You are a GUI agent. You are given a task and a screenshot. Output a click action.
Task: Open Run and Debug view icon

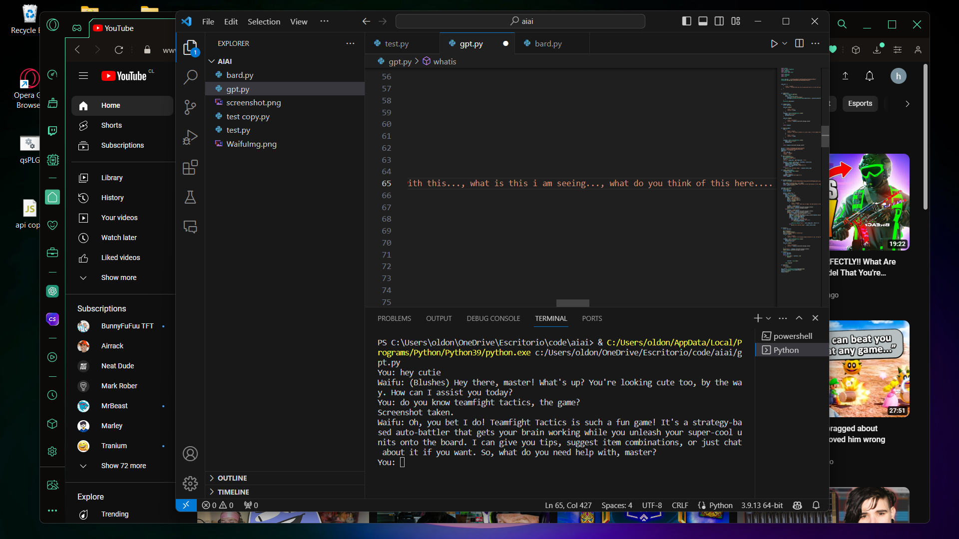point(190,137)
